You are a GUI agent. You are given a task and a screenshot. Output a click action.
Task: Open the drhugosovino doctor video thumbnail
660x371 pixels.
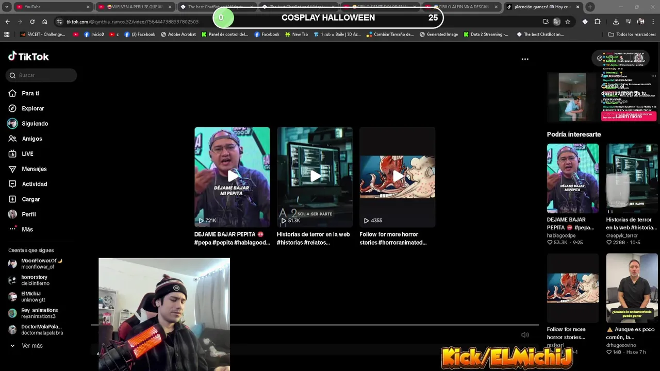[x=632, y=288]
